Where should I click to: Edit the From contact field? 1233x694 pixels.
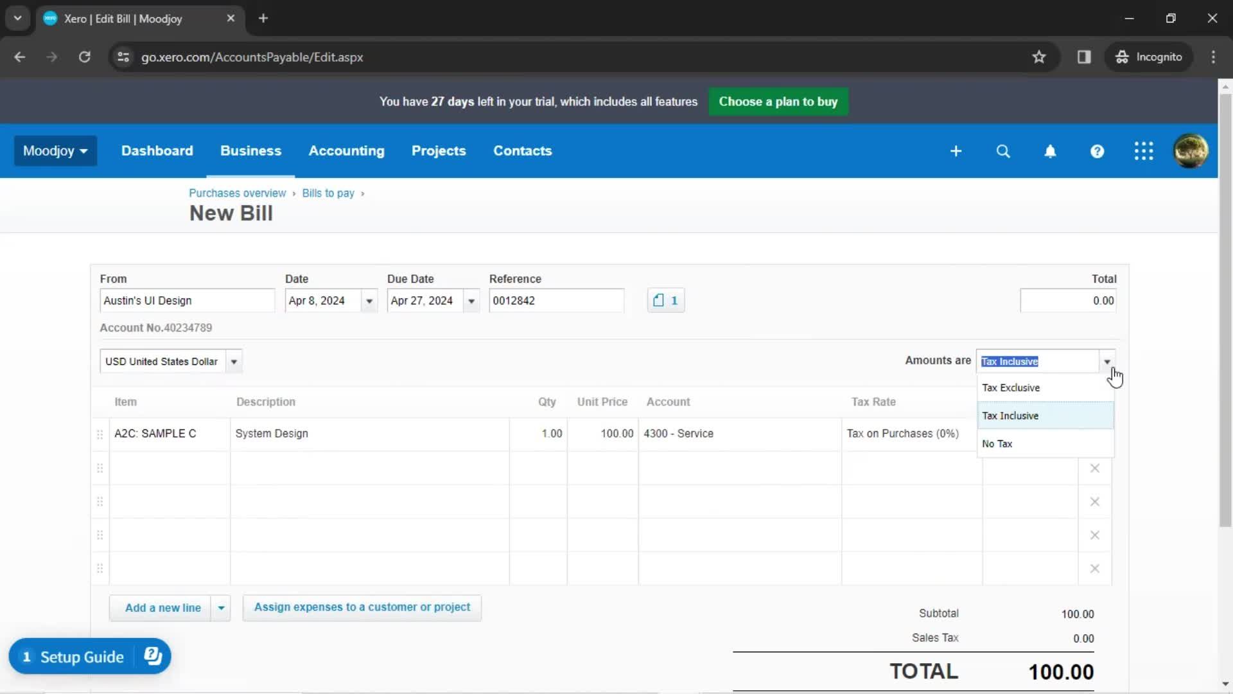point(188,301)
